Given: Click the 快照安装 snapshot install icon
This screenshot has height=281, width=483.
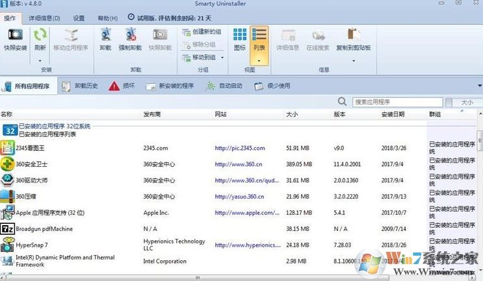Looking at the screenshot, I should [x=15, y=34].
